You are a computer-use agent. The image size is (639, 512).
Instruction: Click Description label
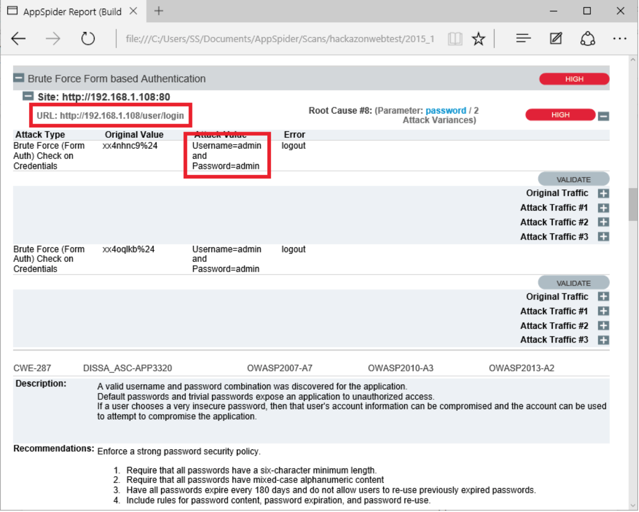tap(41, 384)
